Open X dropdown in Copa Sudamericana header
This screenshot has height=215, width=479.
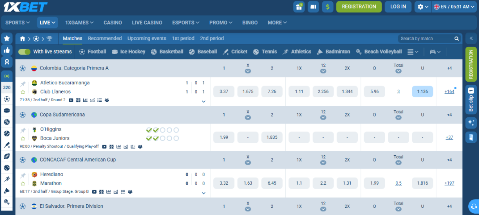(248, 118)
